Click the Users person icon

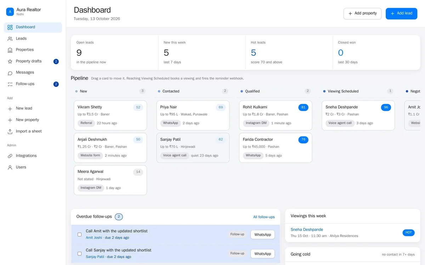10,167
